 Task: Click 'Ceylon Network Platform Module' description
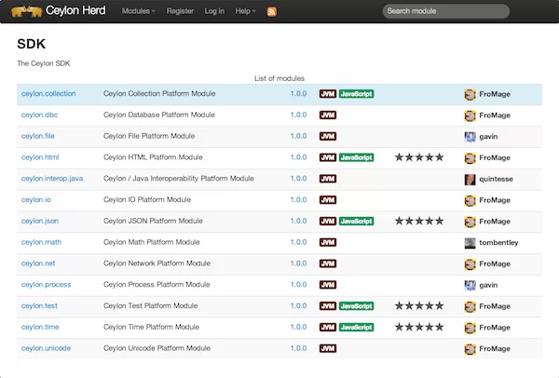click(x=157, y=263)
